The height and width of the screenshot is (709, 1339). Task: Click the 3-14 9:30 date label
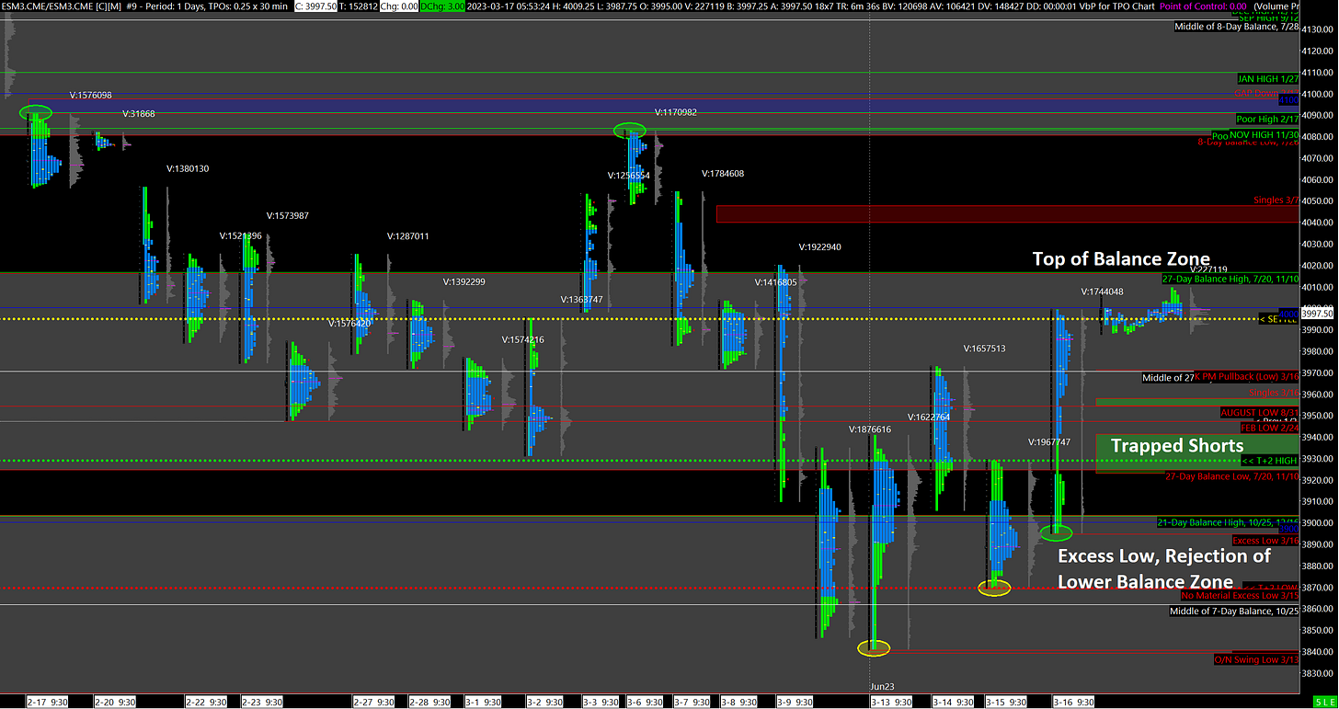click(953, 702)
